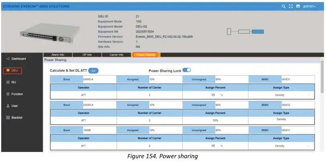Click the search magnifier icon in header

click(x=284, y=6)
